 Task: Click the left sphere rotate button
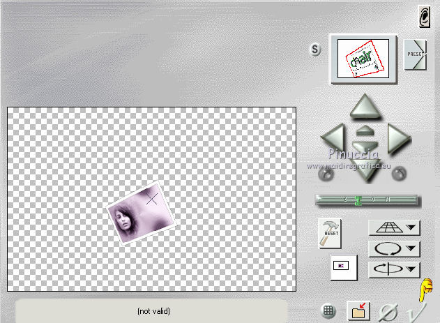click(326, 174)
